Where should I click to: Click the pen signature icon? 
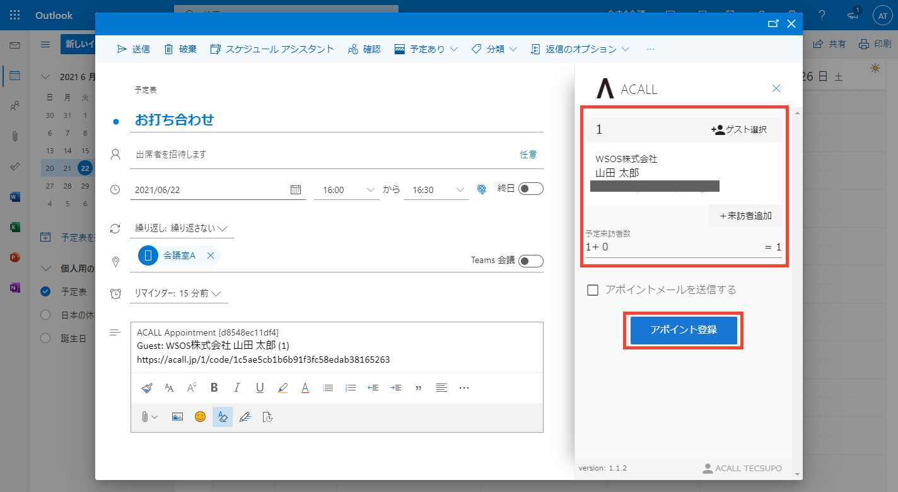point(245,417)
